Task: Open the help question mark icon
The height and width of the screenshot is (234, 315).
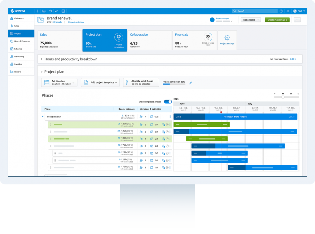Action: 281,11
